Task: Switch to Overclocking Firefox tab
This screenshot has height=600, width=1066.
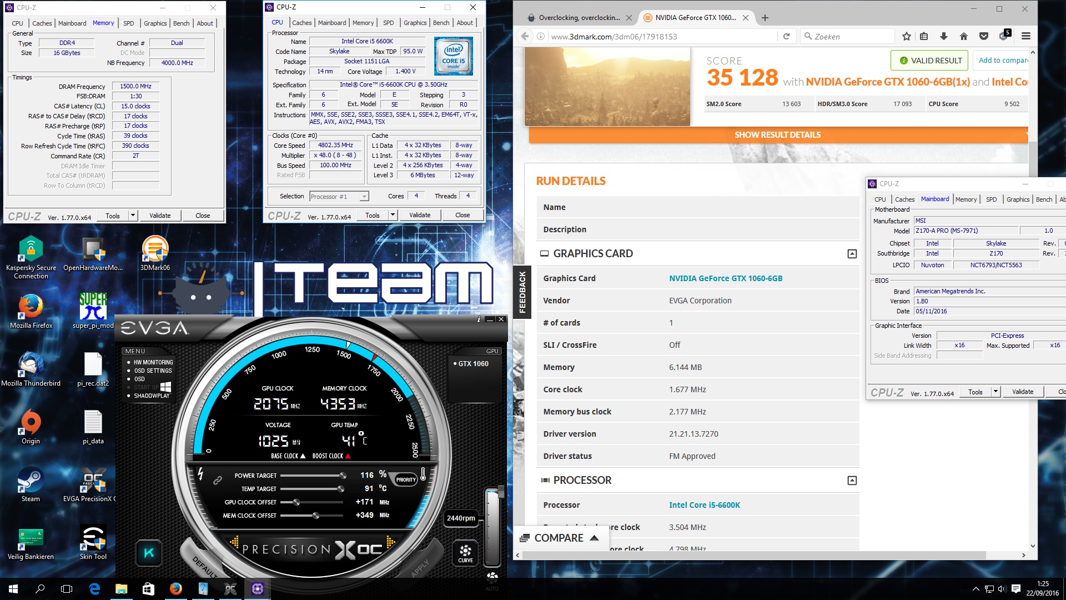Action: click(579, 18)
